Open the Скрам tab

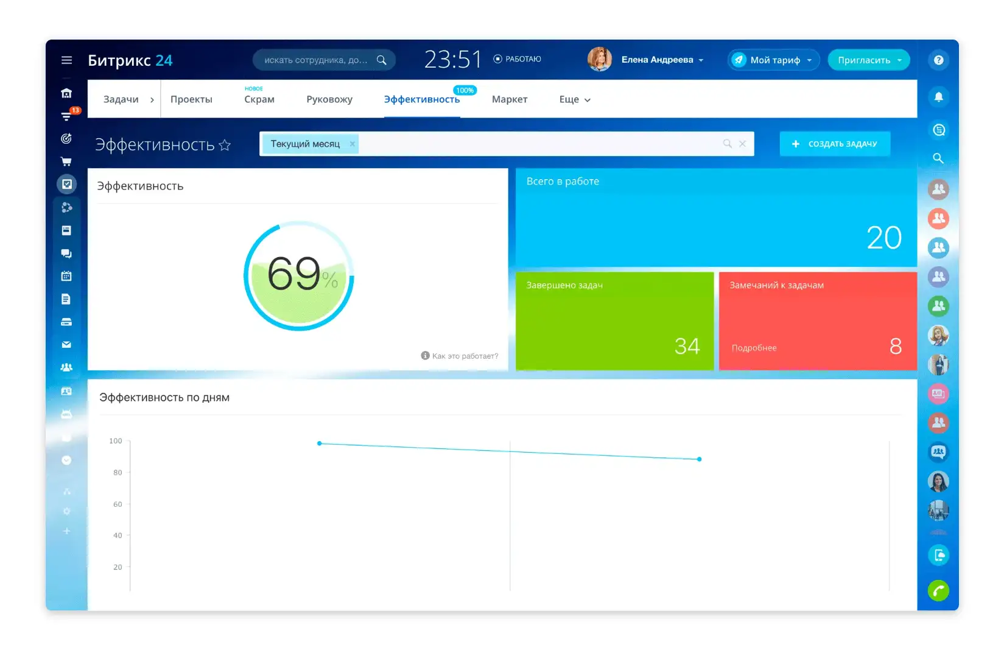click(x=259, y=99)
